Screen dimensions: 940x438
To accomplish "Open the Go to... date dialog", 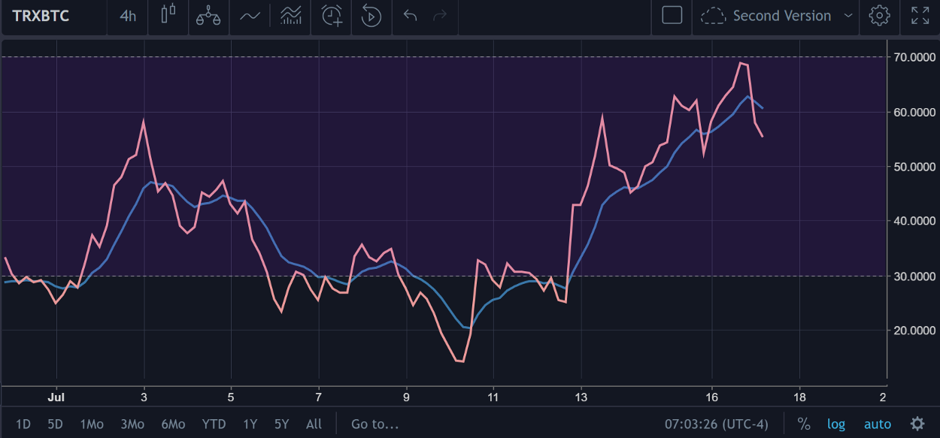I will pos(374,424).
